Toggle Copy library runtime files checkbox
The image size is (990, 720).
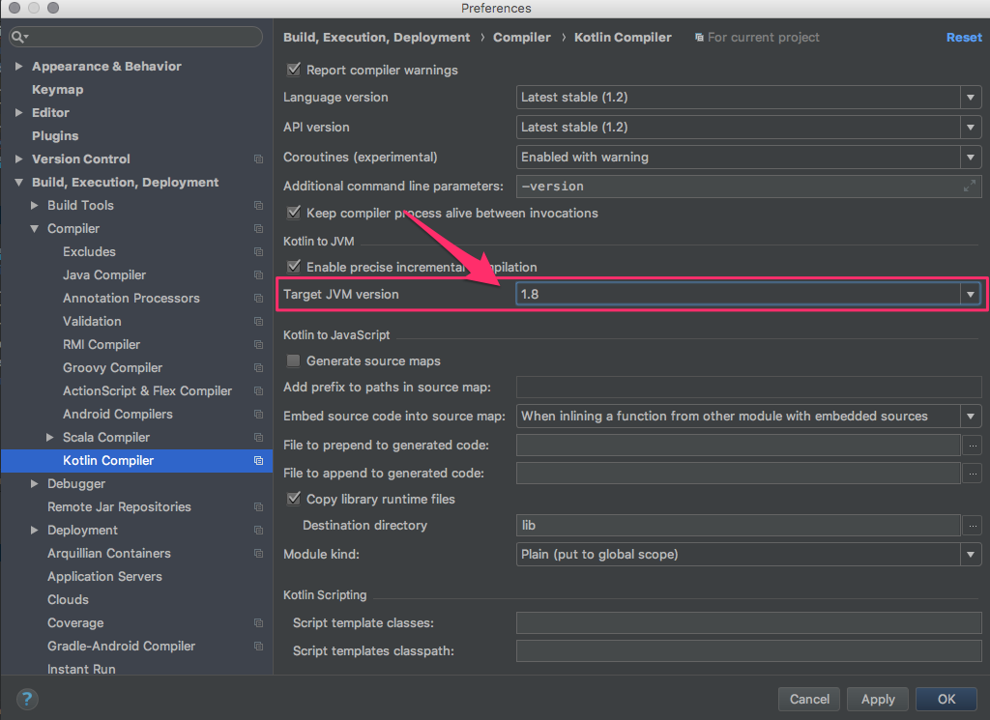pyautogui.click(x=294, y=499)
